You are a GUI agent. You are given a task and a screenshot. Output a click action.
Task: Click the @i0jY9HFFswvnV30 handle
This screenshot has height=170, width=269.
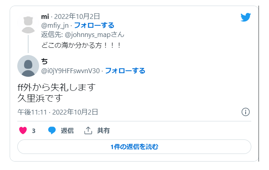point(70,71)
